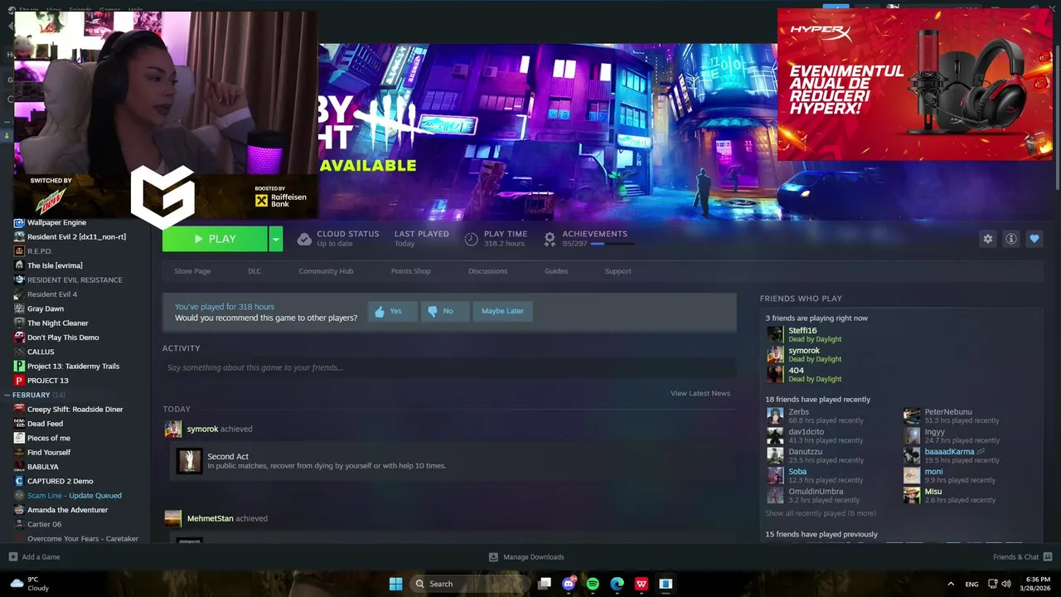Click the No thumbs-down button

pyautogui.click(x=444, y=311)
